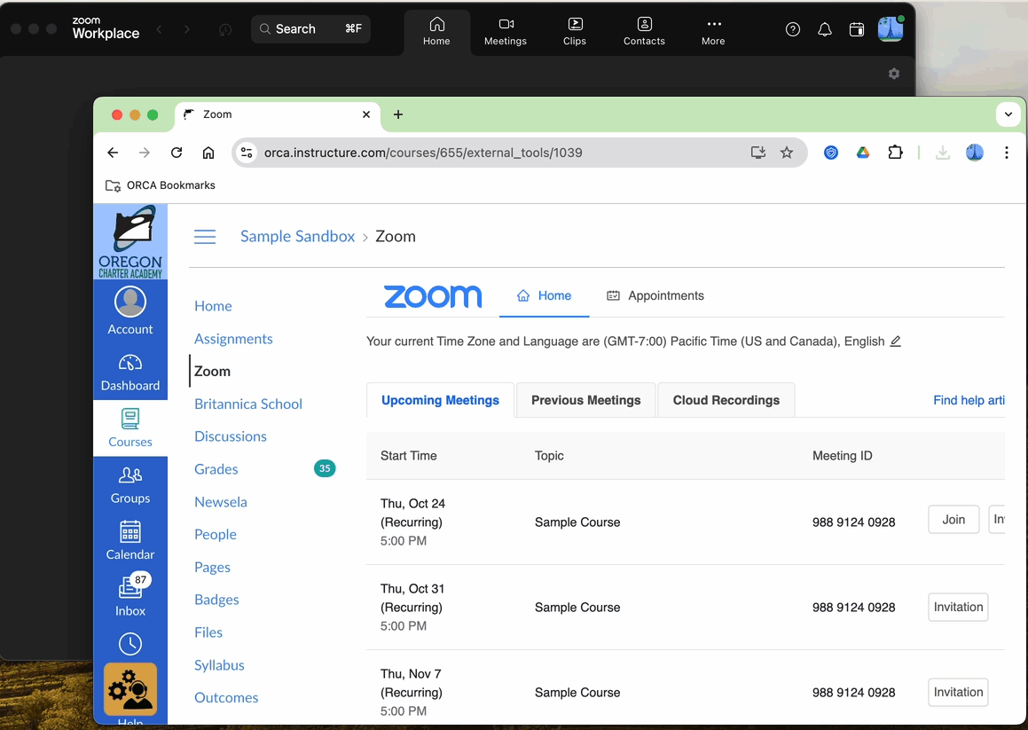
Task: Open Inbox in Canvas sidebar
Action: pos(130,596)
